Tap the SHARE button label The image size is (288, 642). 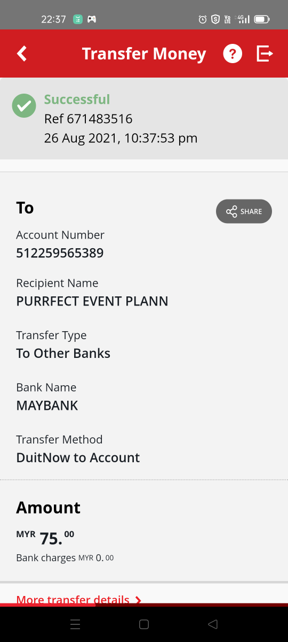tap(251, 211)
